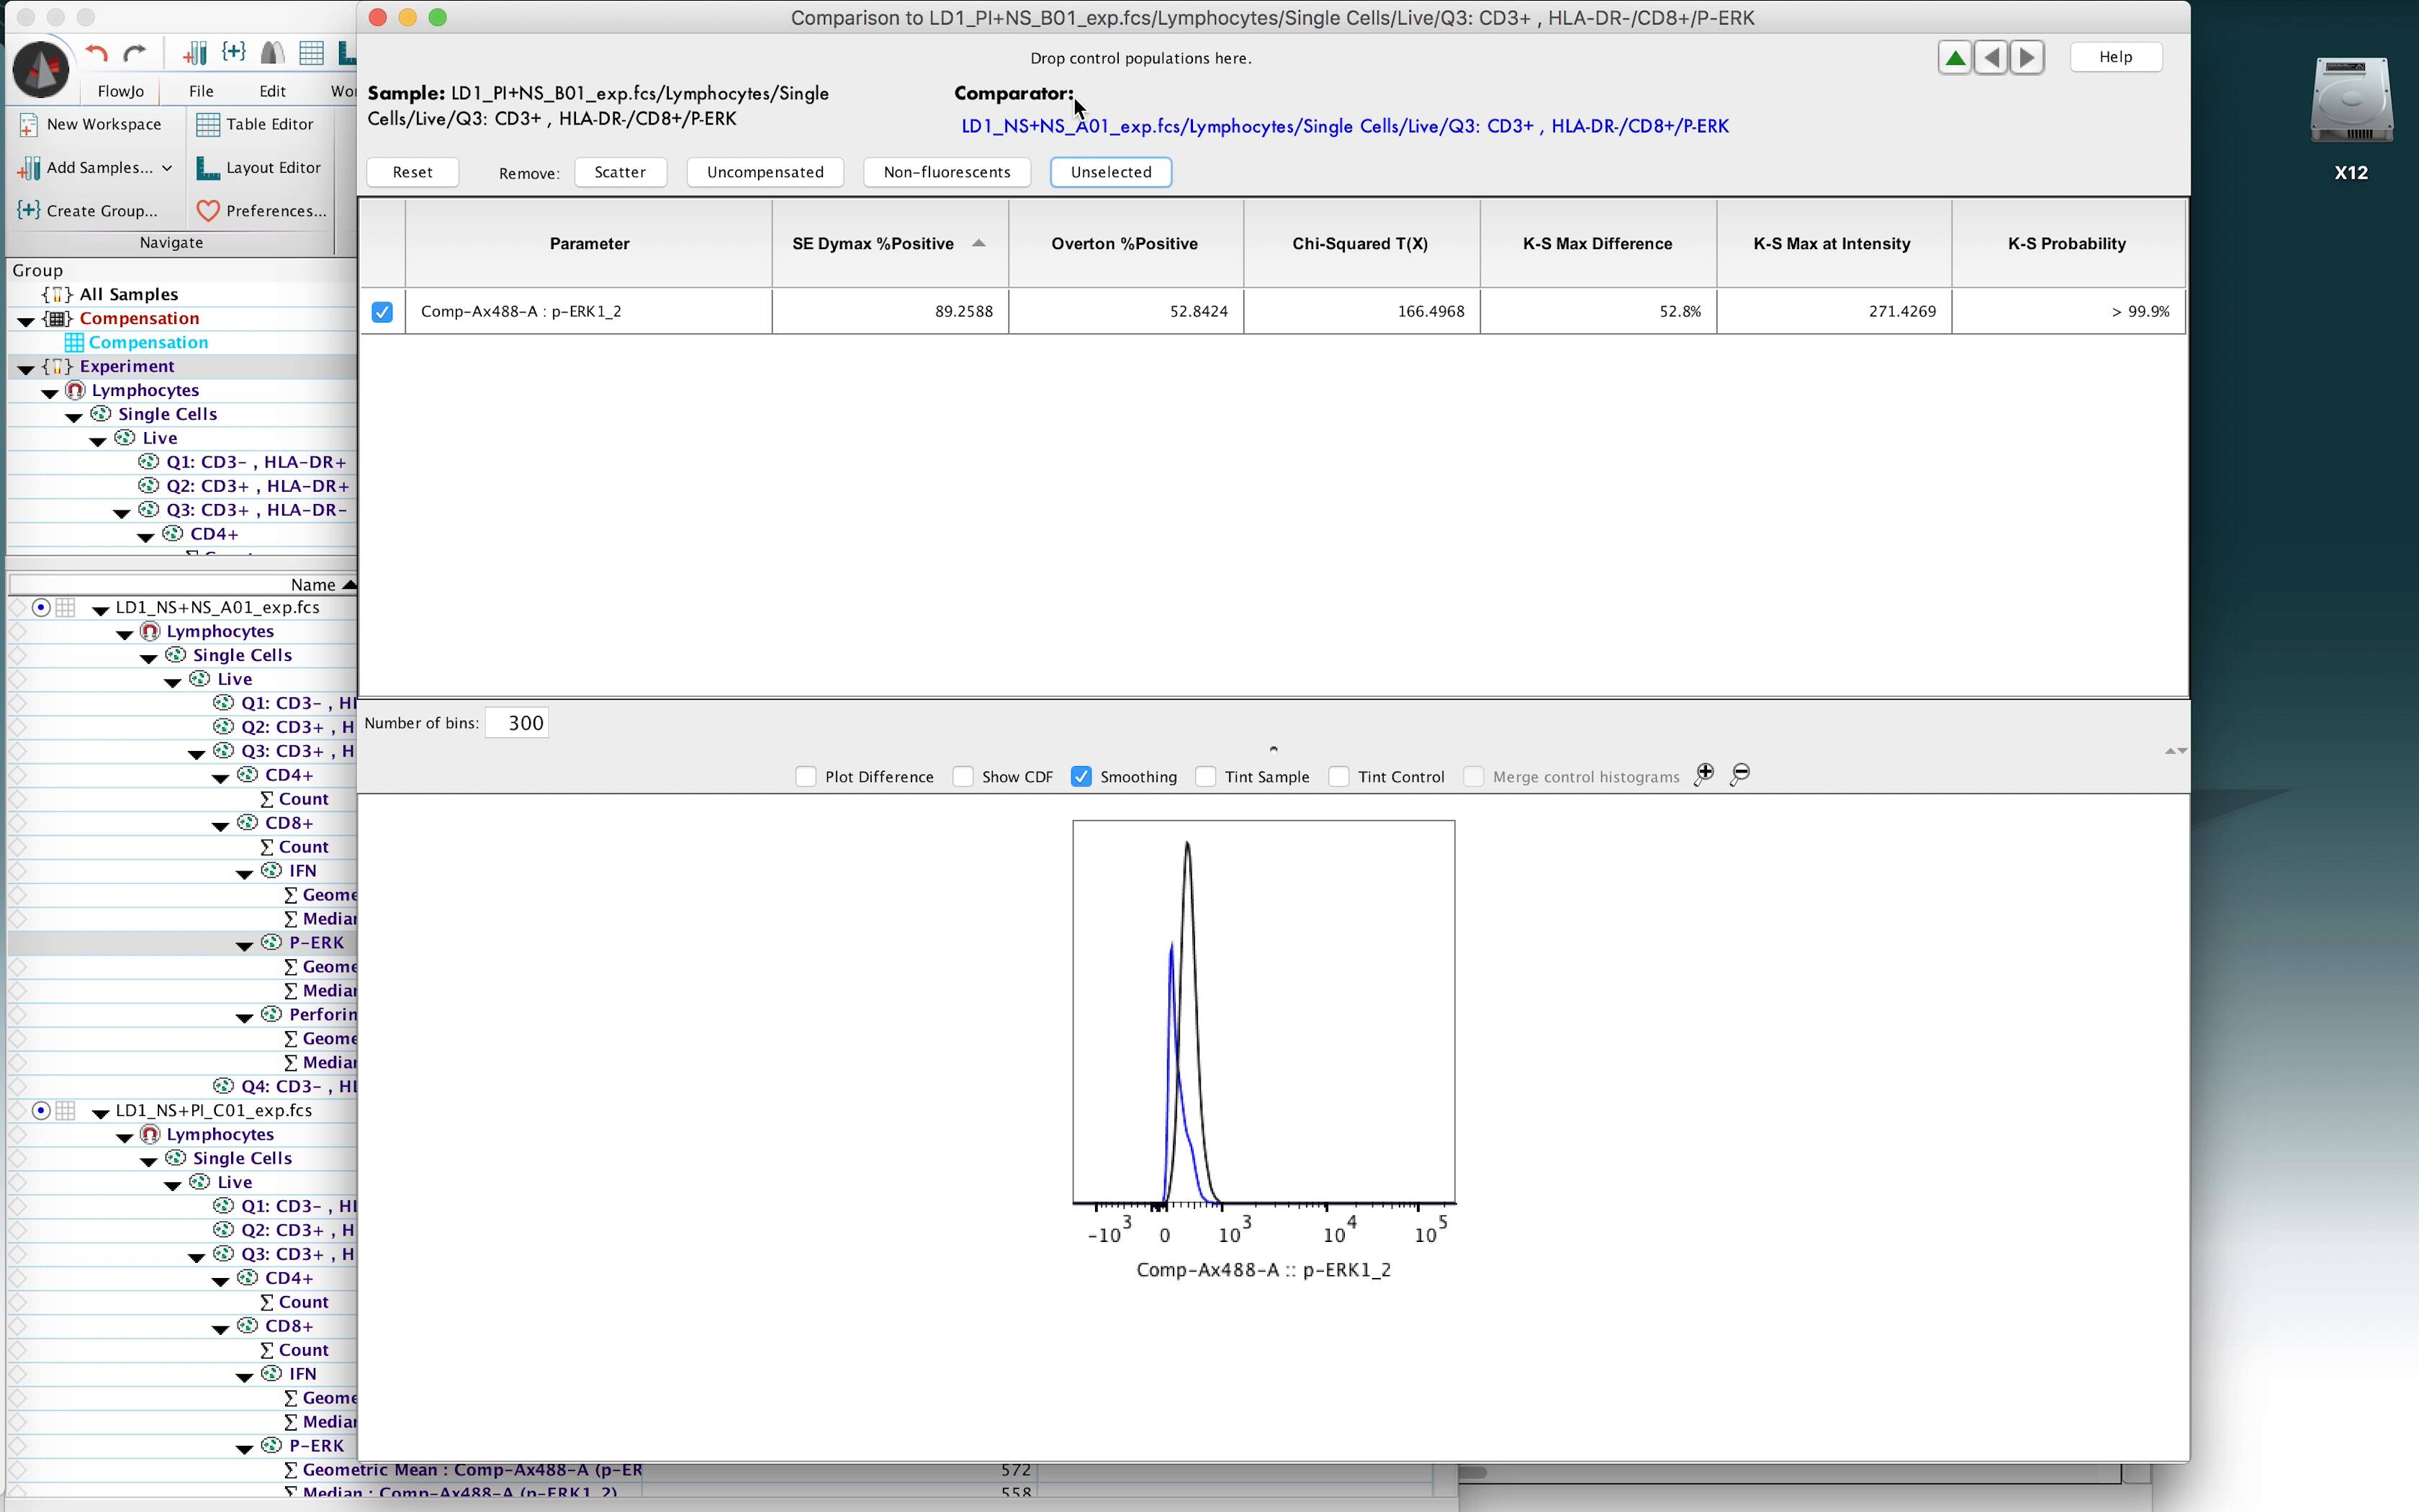Click the next right arrow button
Screen dimensions: 2419x1512
pyautogui.click(x=2027, y=58)
